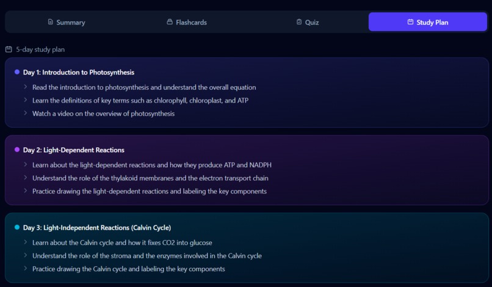
Task: Click chevron before 'Learn the definitions of key terms'
Action: click(x=26, y=100)
